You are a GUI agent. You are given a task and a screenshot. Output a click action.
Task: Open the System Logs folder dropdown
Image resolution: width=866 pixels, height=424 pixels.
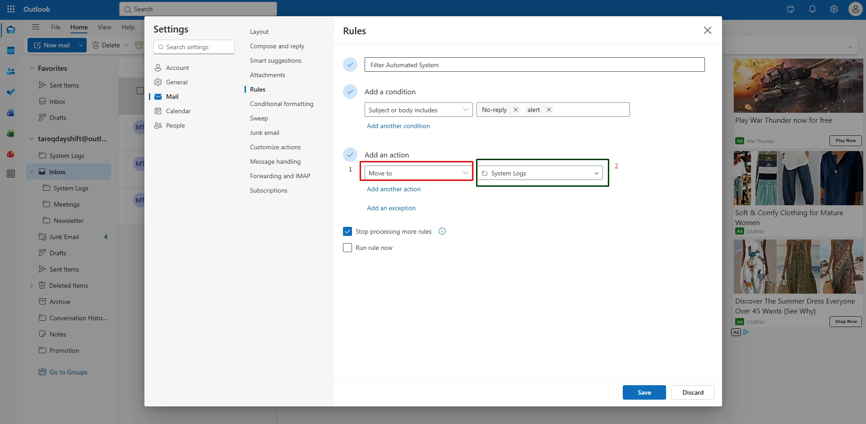point(540,173)
